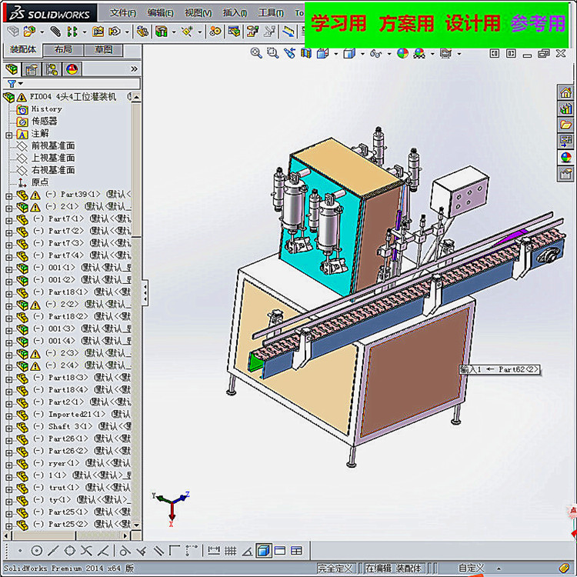Expand the Part7<1> tree node
Screen dimensions: 577x577
pos(8,221)
